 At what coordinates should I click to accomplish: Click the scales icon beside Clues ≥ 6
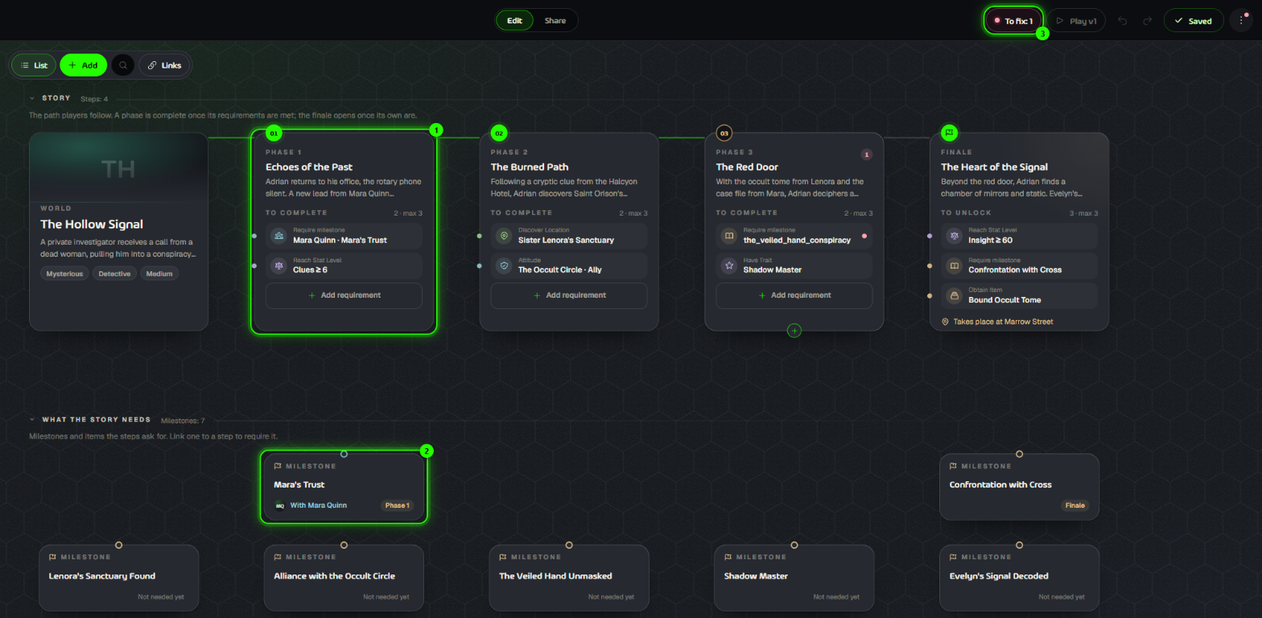pos(278,266)
